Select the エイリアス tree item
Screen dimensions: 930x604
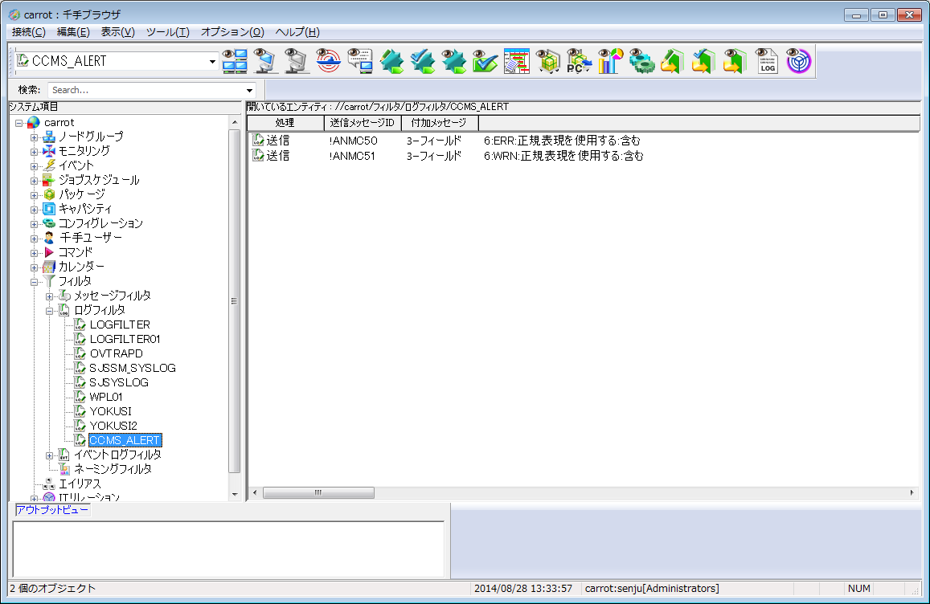click(x=80, y=484)
